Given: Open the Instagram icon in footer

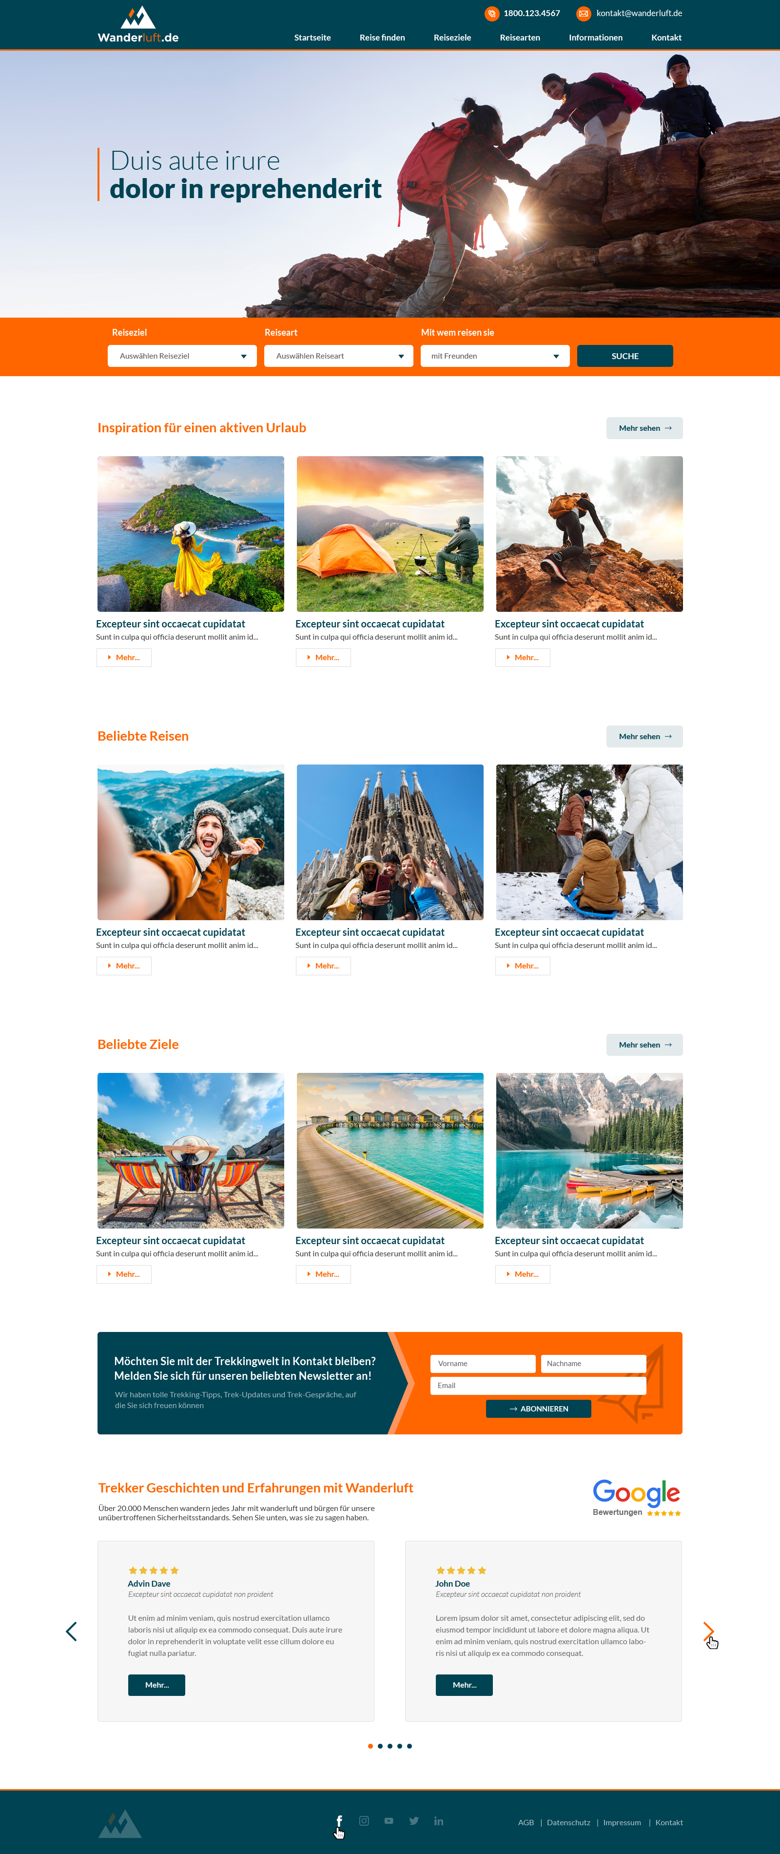Looking at the screenshot, I should 365,1821.
